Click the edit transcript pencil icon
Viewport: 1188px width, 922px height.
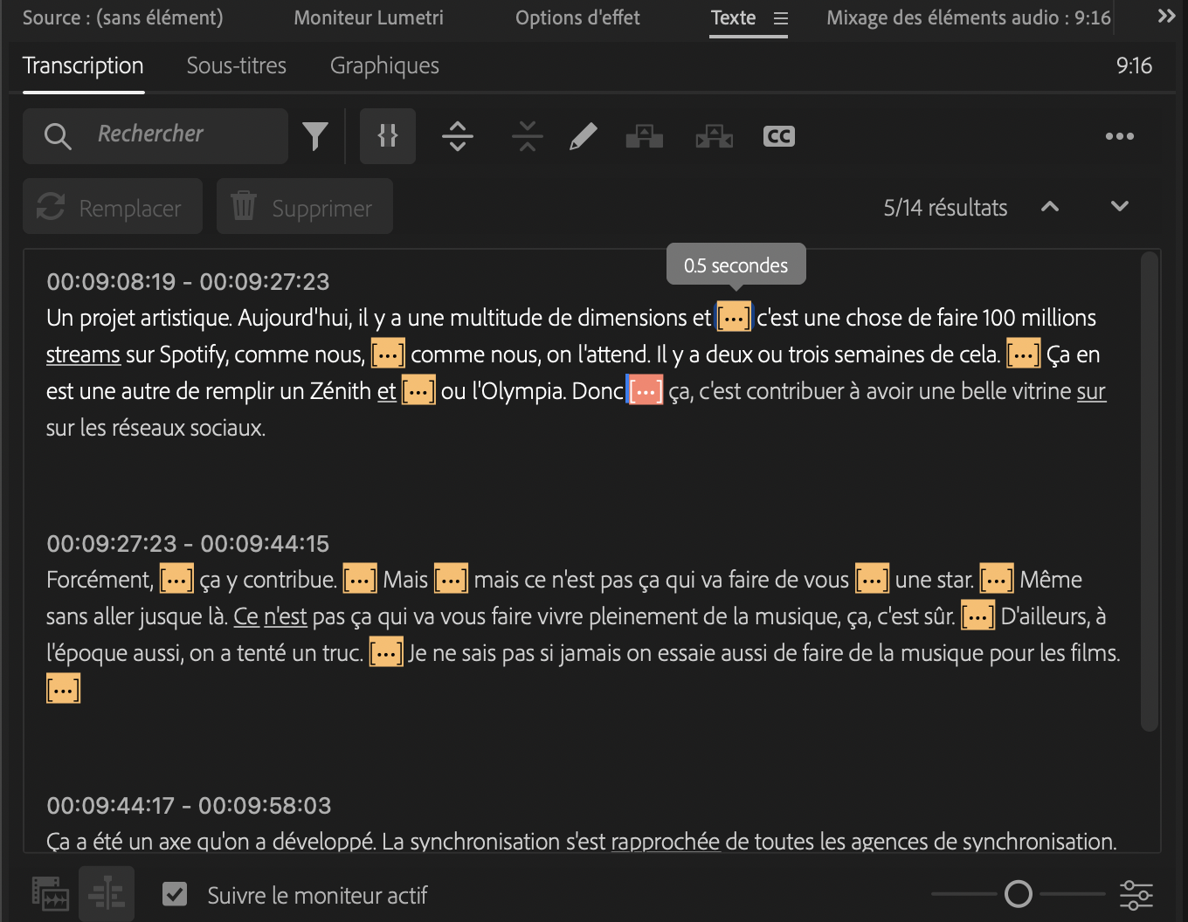pos(583,136)
